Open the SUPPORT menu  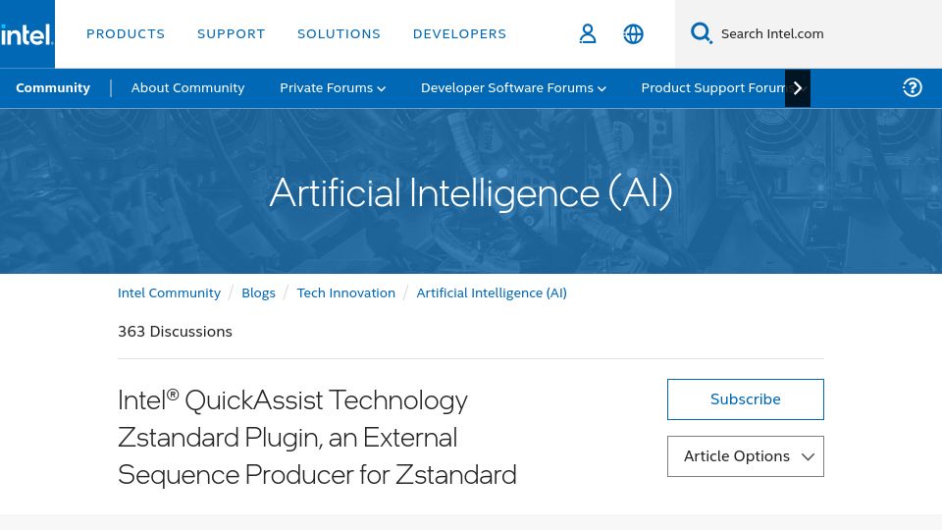tap(232, 33)
